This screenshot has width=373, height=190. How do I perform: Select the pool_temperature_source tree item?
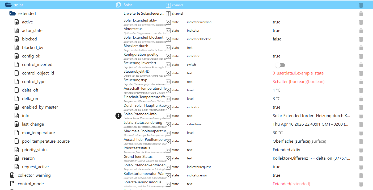(46, 141)
